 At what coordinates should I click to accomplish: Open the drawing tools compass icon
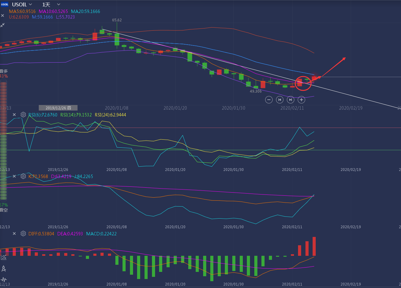pos(4,268)
